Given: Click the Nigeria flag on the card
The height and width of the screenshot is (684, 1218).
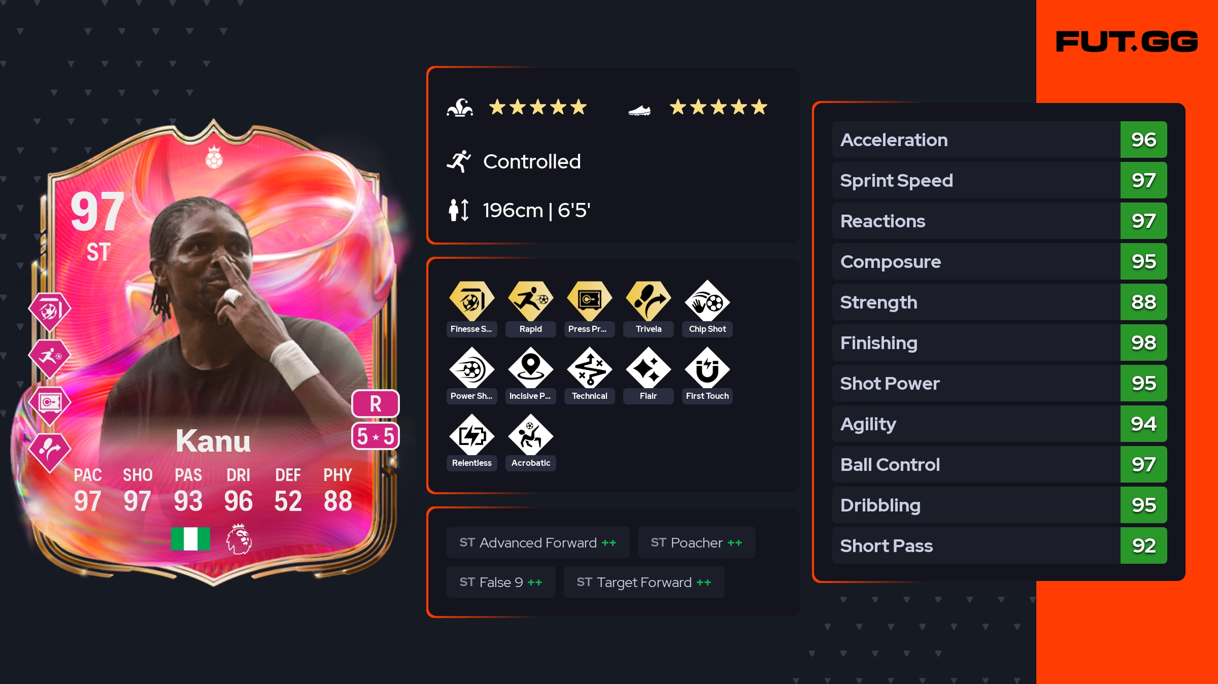Looking at the screenshot, I should 190,538.
